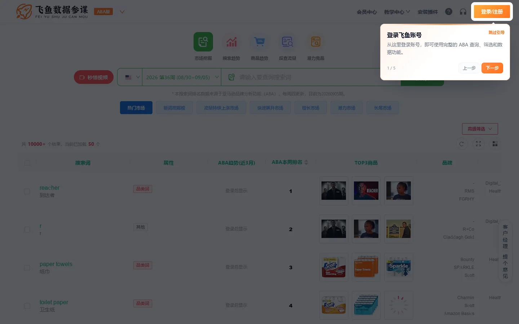This screenshot has height=324, width=519.
Task: Click the 飞鱼数据参谋 logo
Action: 52,12
